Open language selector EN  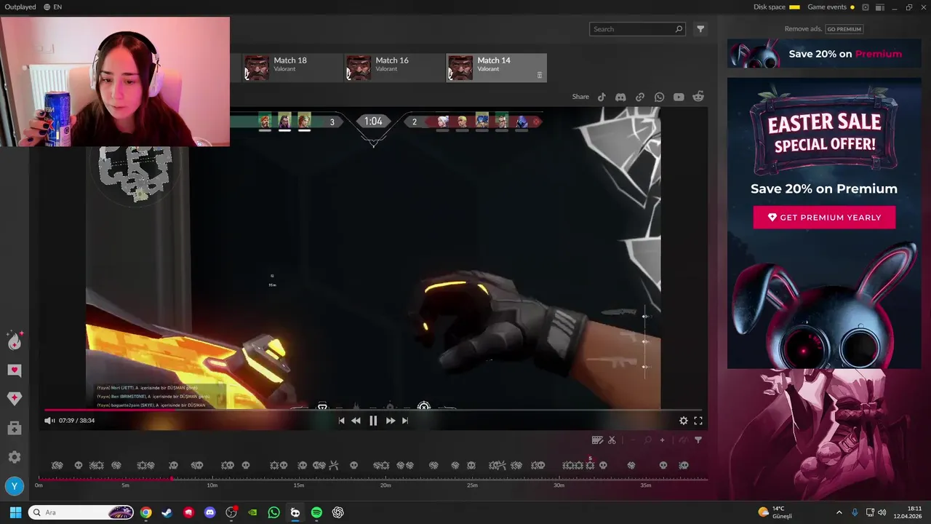[52, 7]
